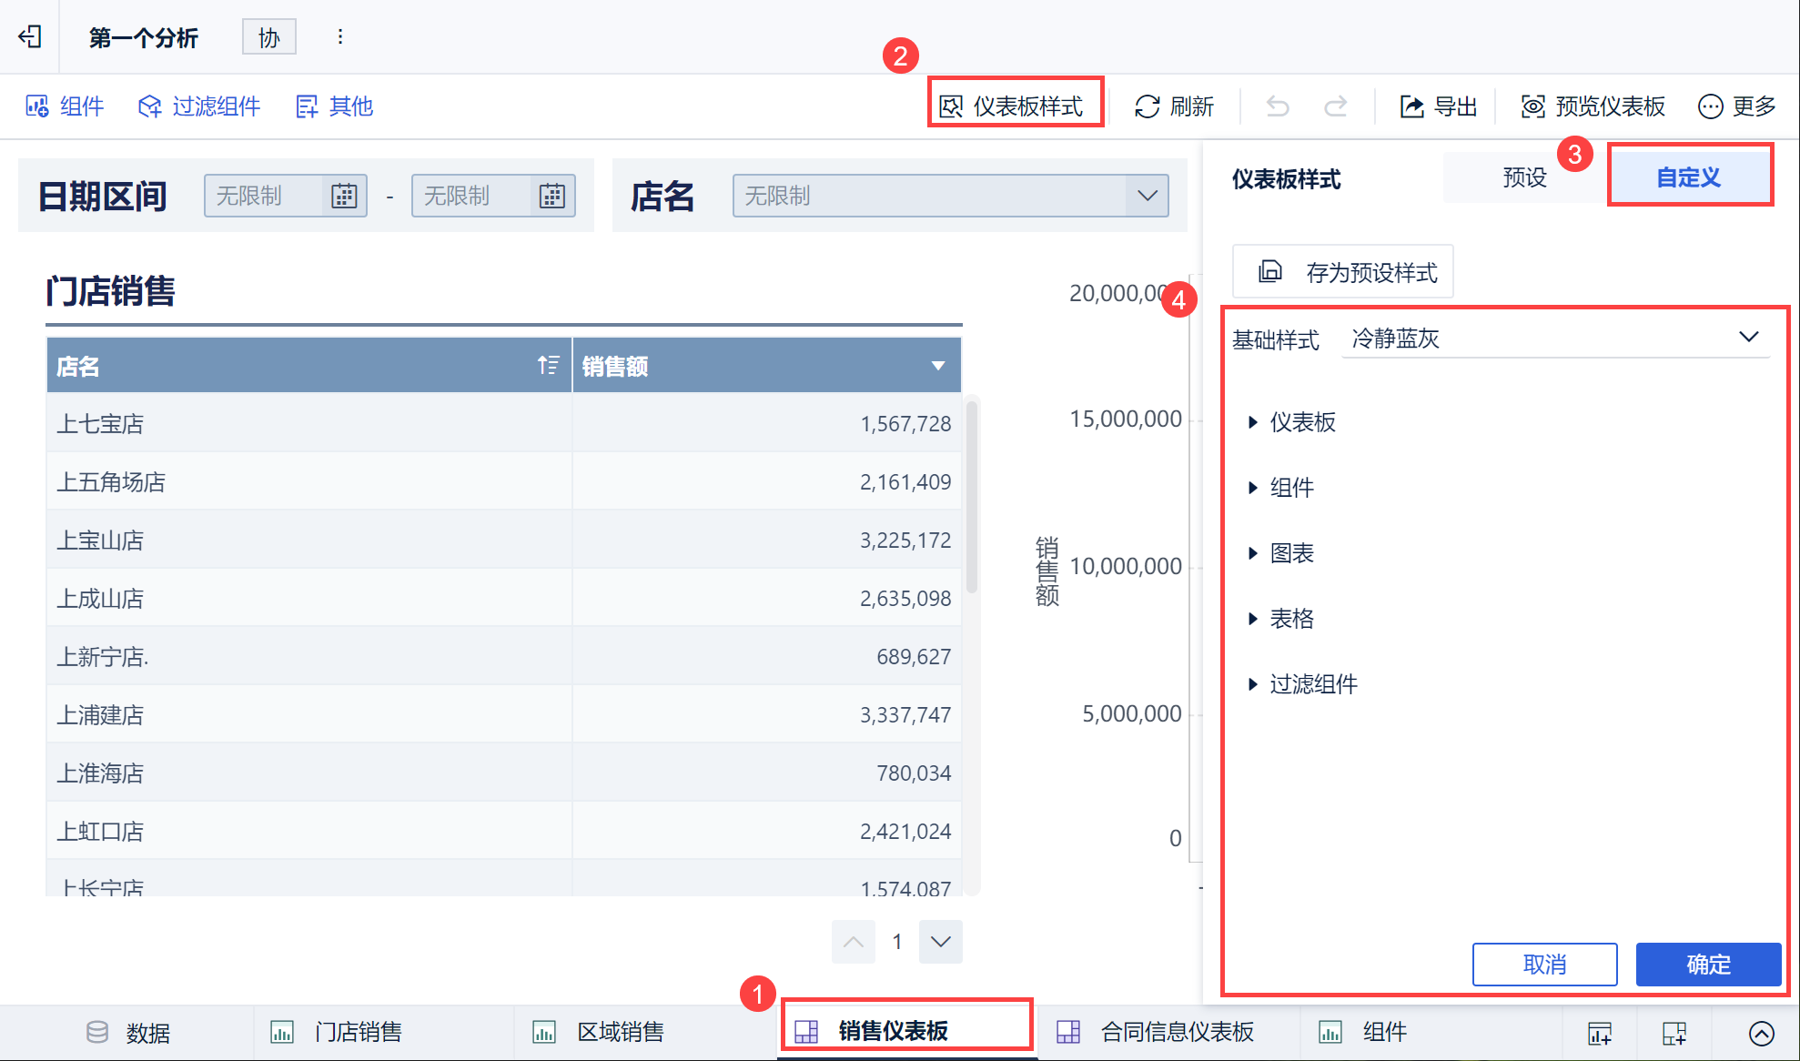Viewport: 1800px width, 1061px height.
Task: Switch to the 预设 style mode
Action: click(x=1524, y=177)
